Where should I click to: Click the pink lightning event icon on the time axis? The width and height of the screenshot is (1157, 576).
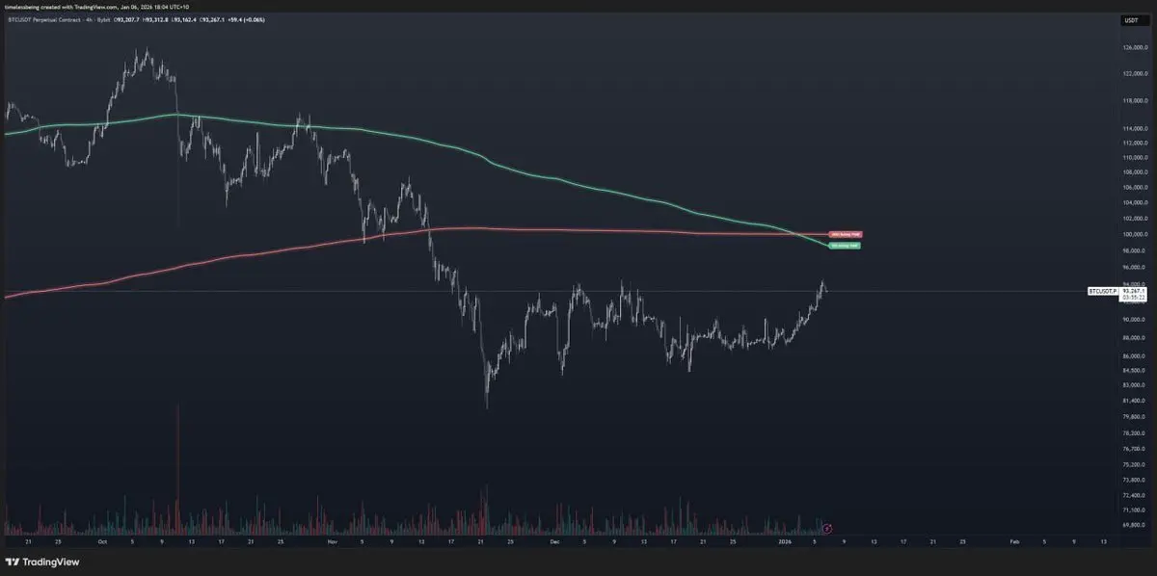[x=828, y=529]
